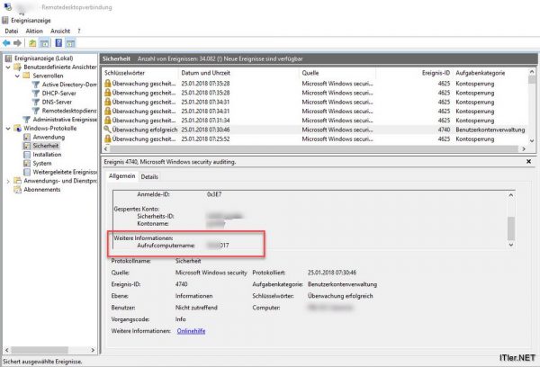This screenshot has width=540, height=367.
Task: Click the forward arrow toolbar icon
Action: (18, 42)
